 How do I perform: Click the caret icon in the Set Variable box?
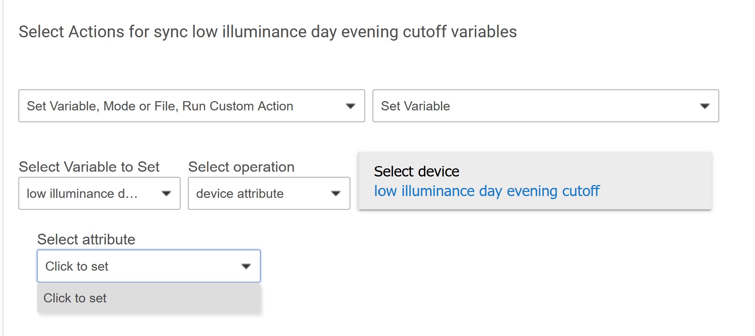[x=704, y=106]
